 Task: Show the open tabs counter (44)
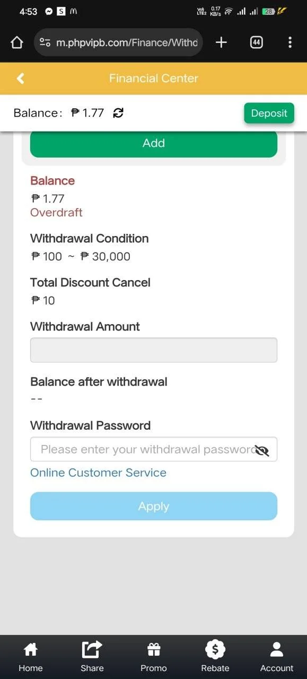point(256,43)
